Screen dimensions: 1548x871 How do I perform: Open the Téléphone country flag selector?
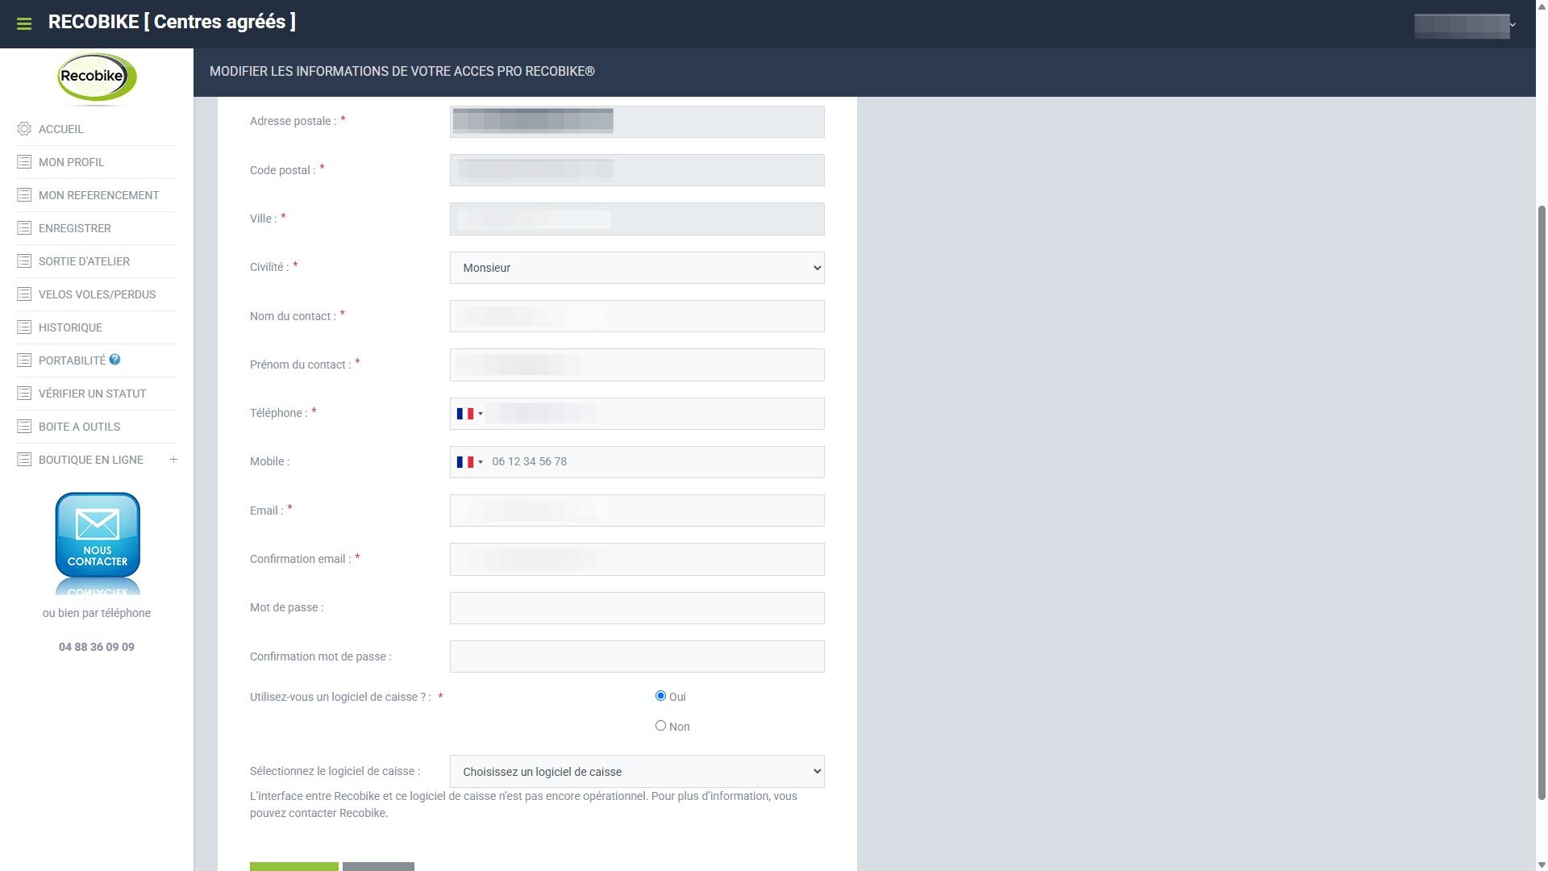pos(469,414)
